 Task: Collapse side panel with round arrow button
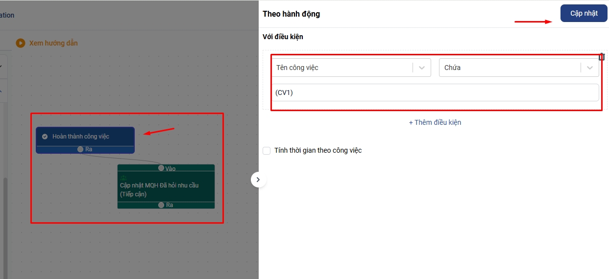[x=258, y=180]
